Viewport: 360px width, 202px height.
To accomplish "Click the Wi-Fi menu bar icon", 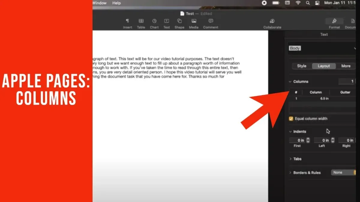I will (x=298, y=3).
